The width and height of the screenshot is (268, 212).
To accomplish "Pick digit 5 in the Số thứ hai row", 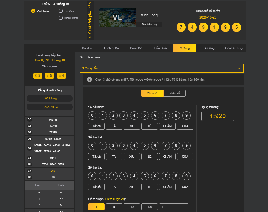I will (144, 145).
